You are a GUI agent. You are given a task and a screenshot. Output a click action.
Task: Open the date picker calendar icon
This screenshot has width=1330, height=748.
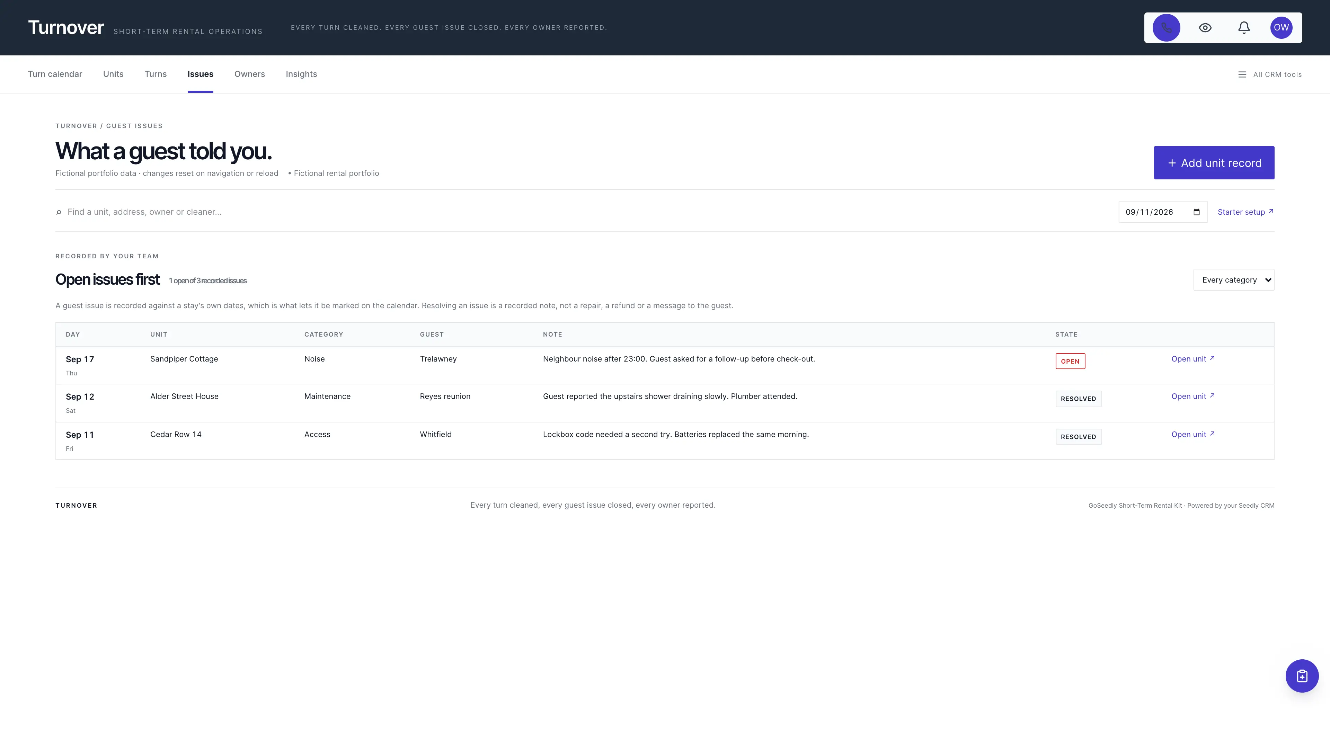point(1196,212)
